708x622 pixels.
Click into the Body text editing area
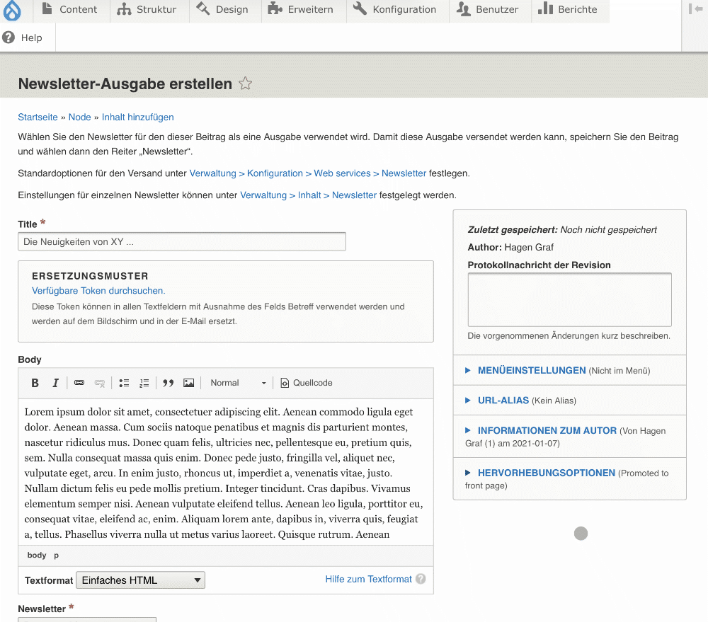tap(226, 472)
